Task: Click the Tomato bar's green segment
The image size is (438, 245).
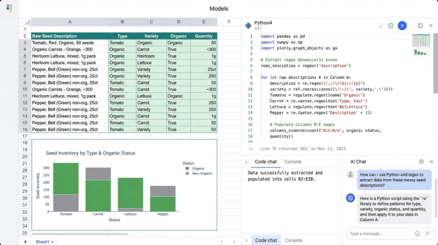Action: pyautogui.click(x=66, y=179)
